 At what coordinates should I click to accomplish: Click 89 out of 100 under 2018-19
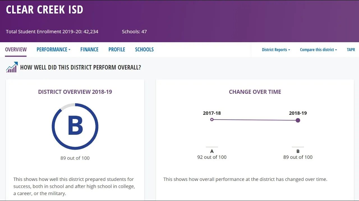pos(298,157)
